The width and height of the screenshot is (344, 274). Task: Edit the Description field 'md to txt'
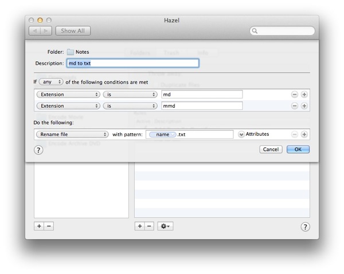(x=133, y=63)
